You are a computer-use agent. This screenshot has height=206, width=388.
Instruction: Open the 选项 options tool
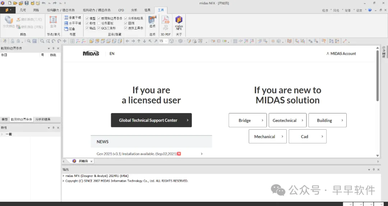click(152, 22)
